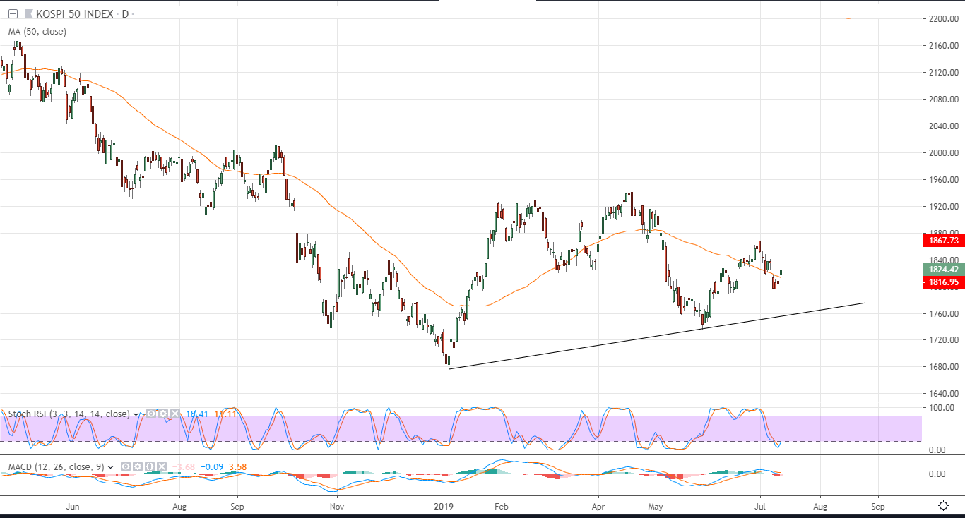
Task: Toggle MACD visibility with the eye icon
Action: 125,466
